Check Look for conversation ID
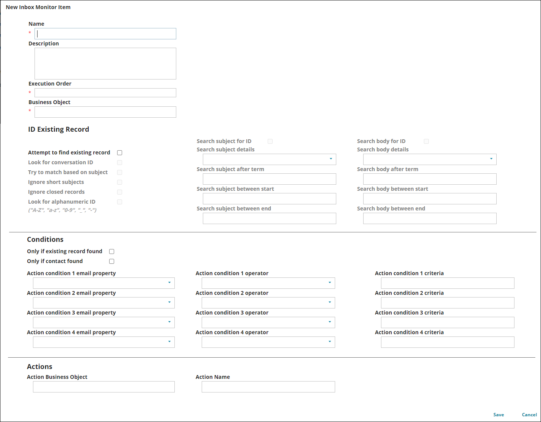Screen dimensions: 541x422 (119, 162)
